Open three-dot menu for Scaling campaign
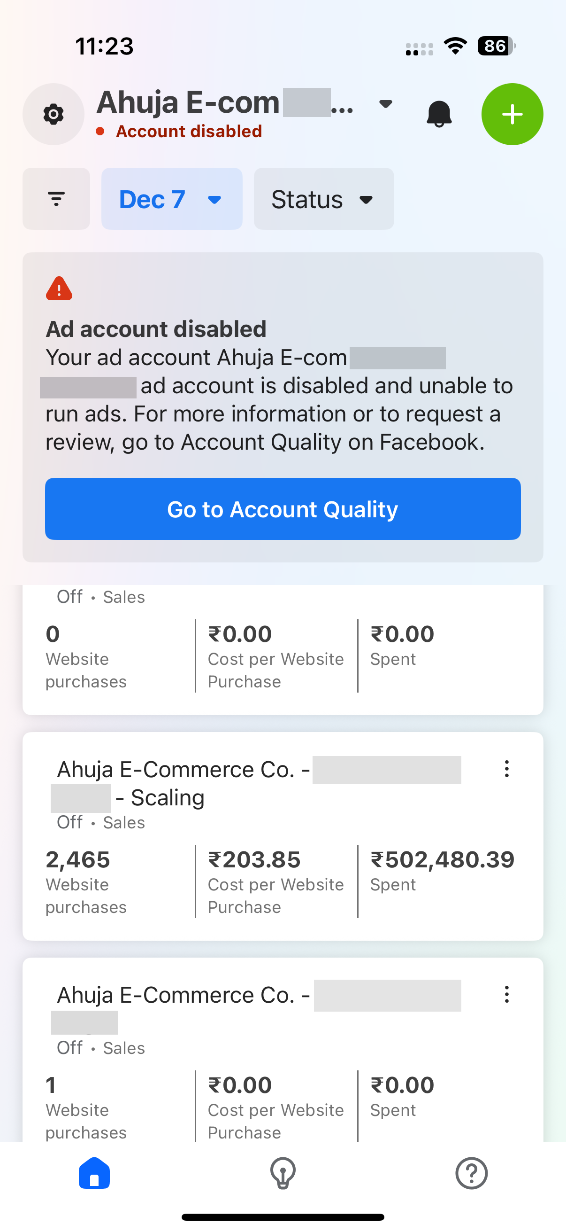The image size is (566, 1232). (507, 769)
